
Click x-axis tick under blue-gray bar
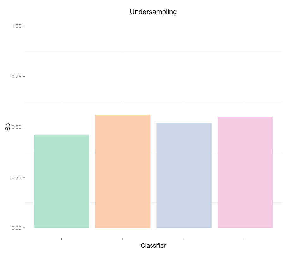(184, 239)
